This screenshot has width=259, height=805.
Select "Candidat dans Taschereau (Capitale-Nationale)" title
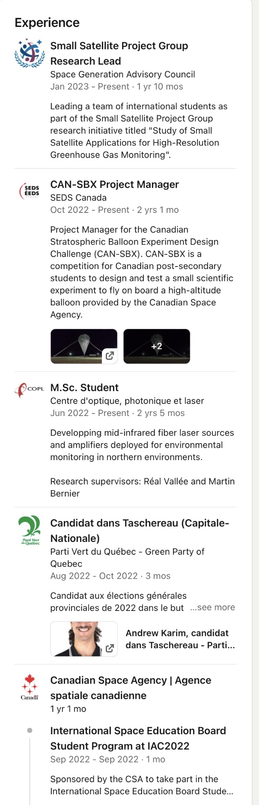(x=140, y=530)
